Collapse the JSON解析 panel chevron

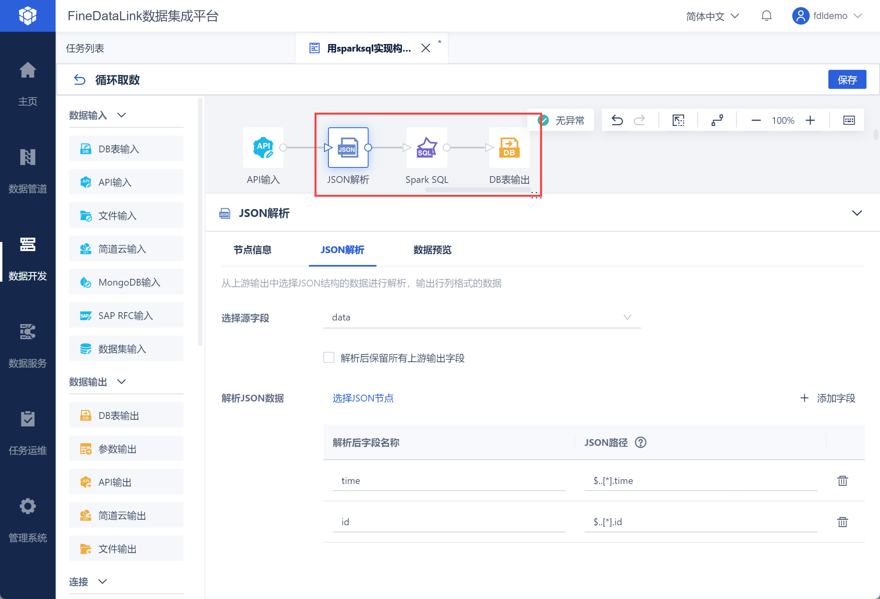pos(857,213)
